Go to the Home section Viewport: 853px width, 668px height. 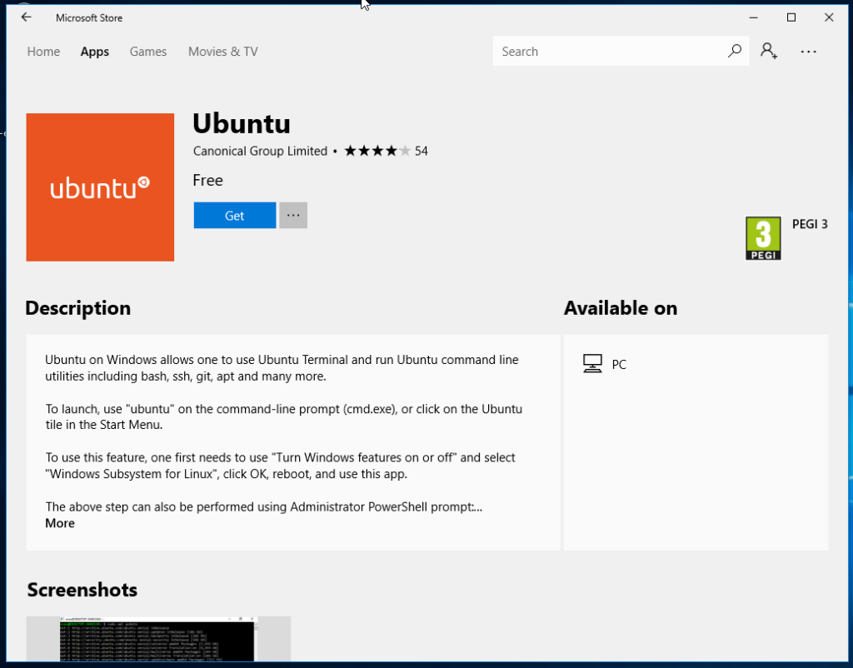tap(43, 51)
